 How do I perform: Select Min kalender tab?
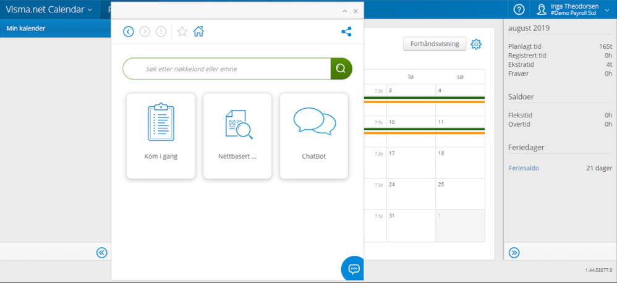pos(26,28)
